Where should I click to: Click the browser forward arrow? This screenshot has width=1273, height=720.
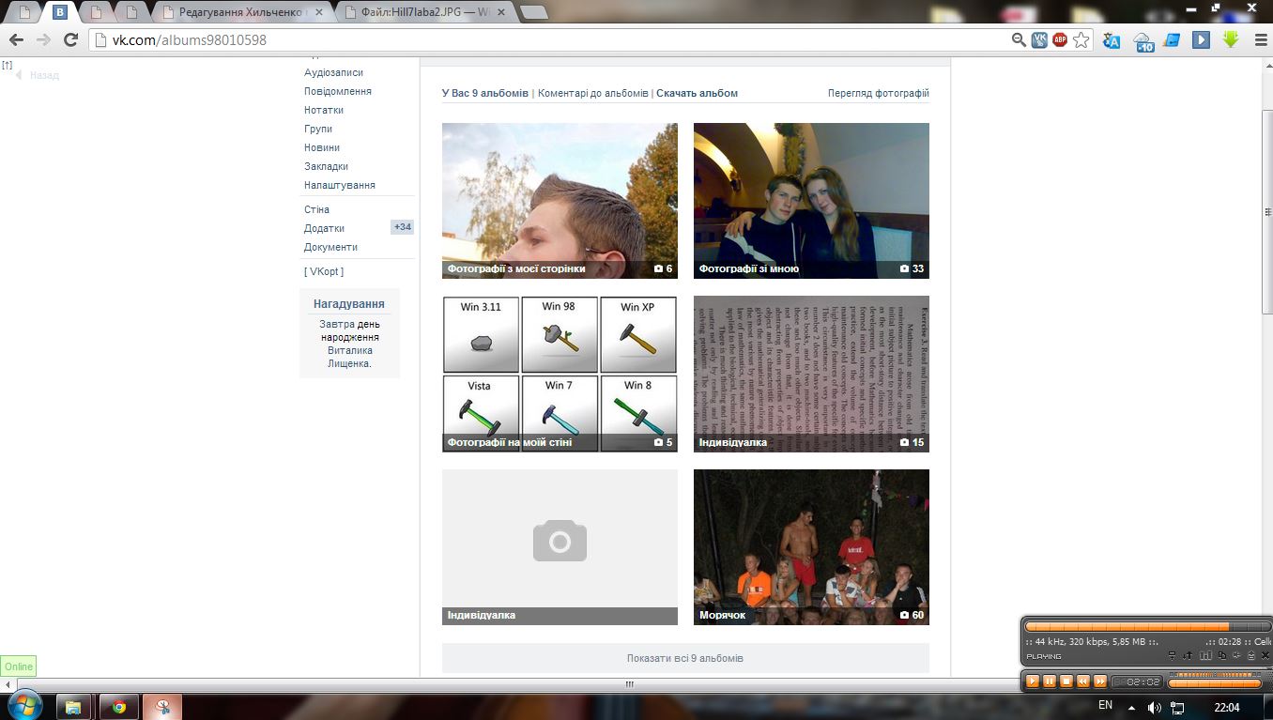(x=43, y=39)
